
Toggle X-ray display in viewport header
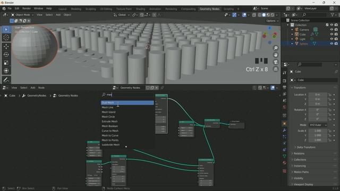click(254, 15)
